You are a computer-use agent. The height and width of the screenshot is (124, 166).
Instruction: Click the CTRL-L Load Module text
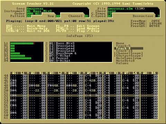point(77,29)
